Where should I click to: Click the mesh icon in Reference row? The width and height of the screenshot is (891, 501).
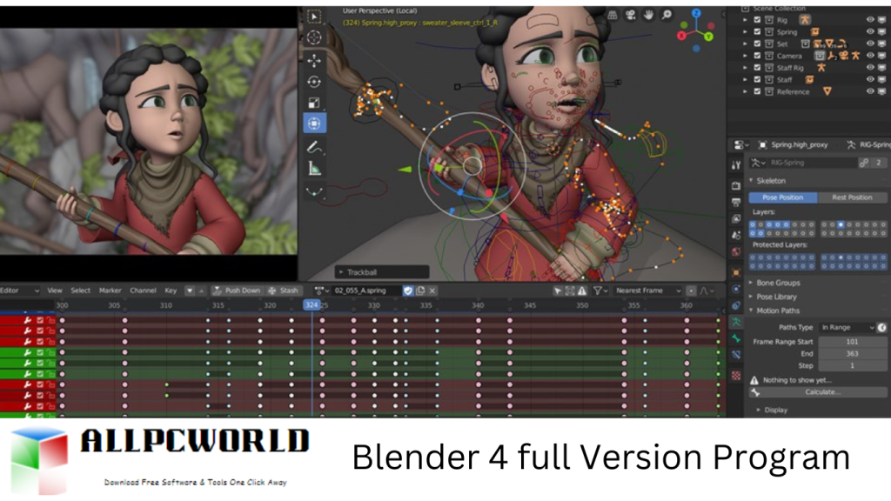coord(827,91)
